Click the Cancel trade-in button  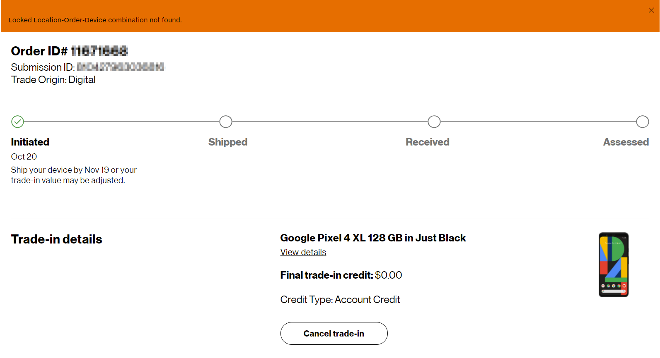point(334,333)
